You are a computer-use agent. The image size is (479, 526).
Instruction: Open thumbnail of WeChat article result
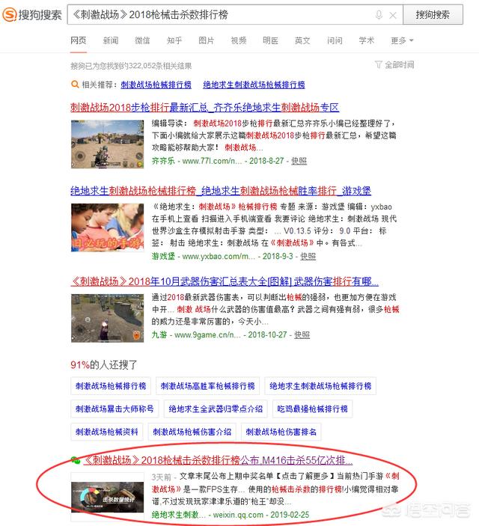click(x=108, y=497)
